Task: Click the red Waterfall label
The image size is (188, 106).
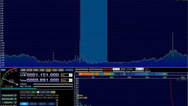Action: pos(108,69)
